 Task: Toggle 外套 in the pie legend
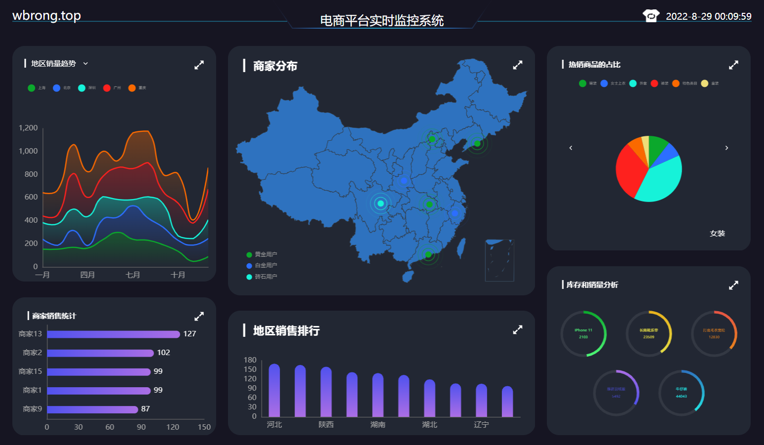tap(638, 83)
